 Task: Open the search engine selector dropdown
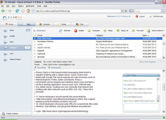point(133,11)
